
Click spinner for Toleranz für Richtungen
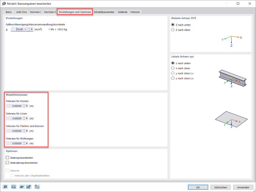(x=24, y=143)
